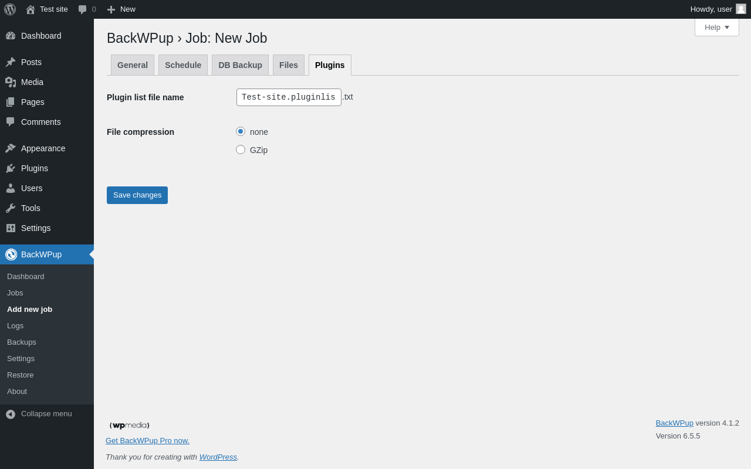Click the Test site home icon
751x469 pixels.
click(x=31, y=9)
